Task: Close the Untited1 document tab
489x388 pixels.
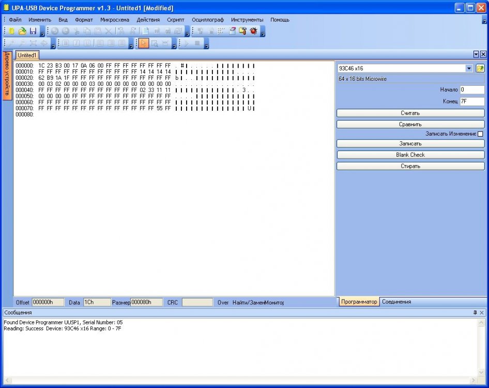Action: pyautogui.click(x=483, y=54)
